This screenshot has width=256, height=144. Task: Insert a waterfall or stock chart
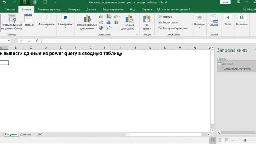117,17
